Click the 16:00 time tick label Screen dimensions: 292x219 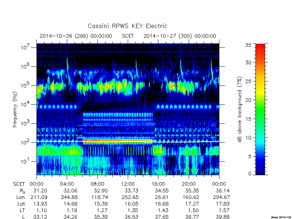(x=158, y=184)
